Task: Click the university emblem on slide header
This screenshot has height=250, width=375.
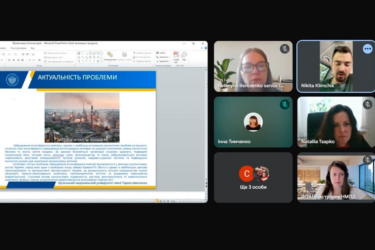Action: (x=12, y=80)
